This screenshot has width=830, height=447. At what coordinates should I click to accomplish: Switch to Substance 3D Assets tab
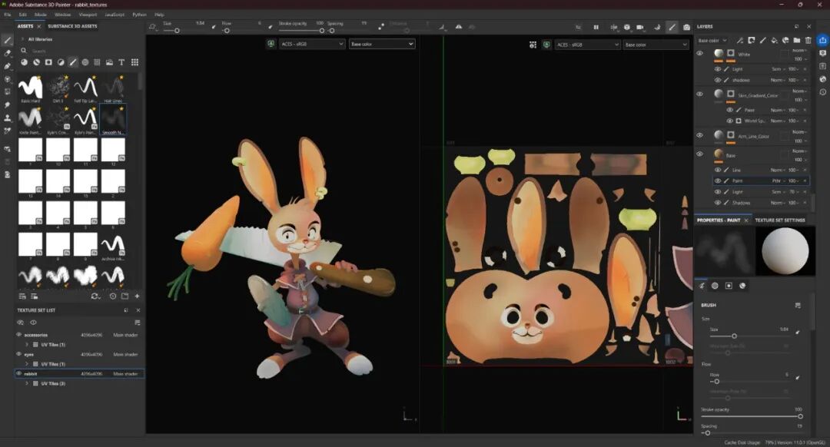point(72,26)
